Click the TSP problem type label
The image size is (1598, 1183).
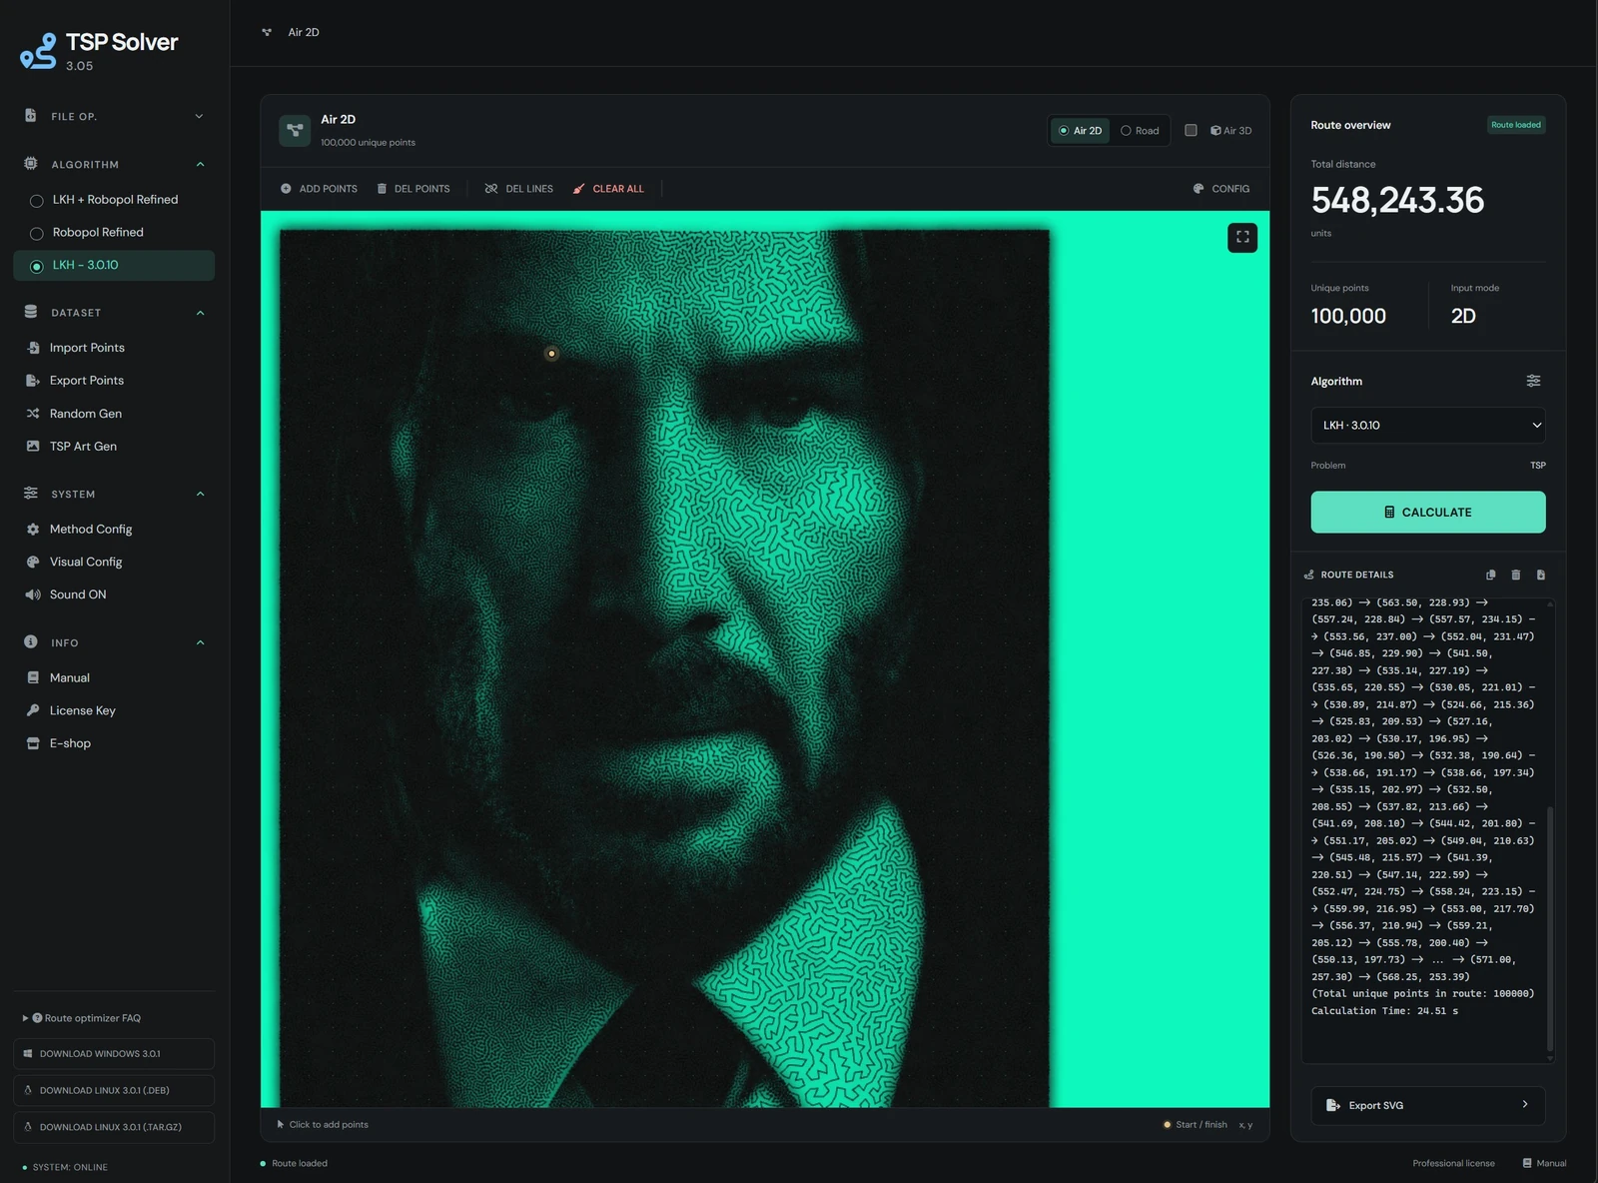(1538, 466)
